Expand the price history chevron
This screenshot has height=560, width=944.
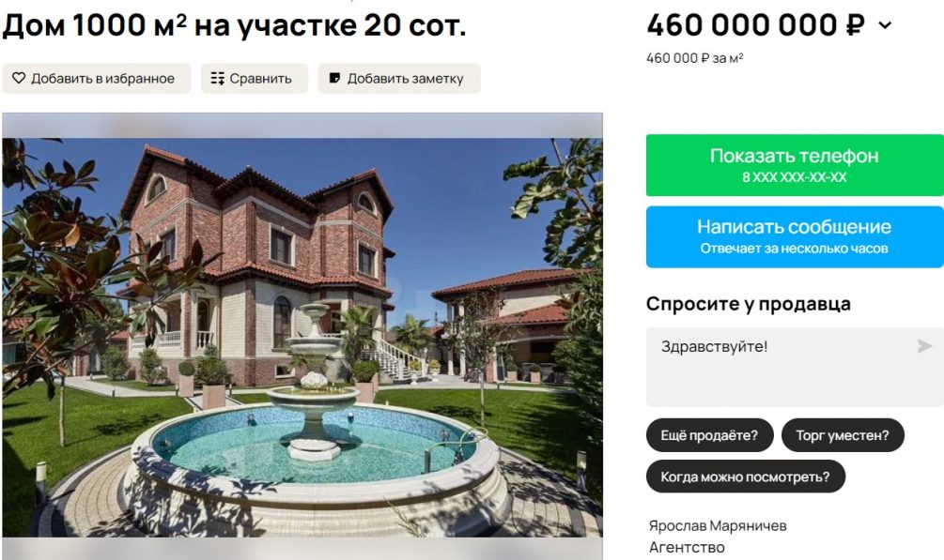[885, 25]
